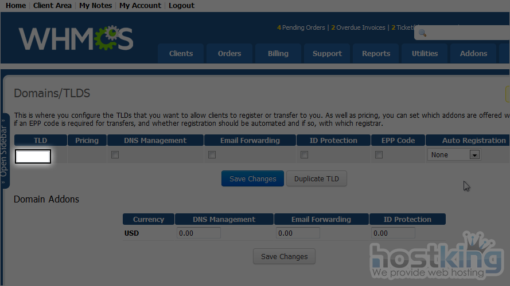Click the blue Save Changes button

pos(252,178)
